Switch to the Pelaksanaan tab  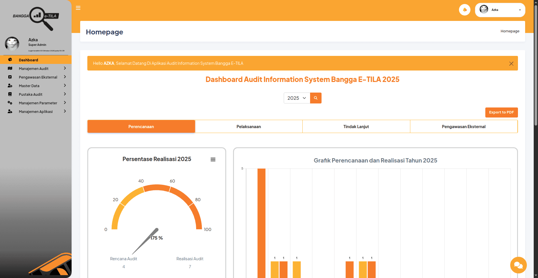point(249,126)
